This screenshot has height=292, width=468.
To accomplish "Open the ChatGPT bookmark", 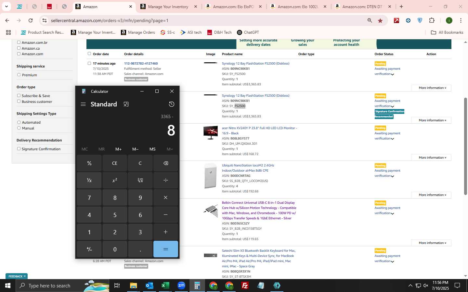I will click(x=248, y=32).
